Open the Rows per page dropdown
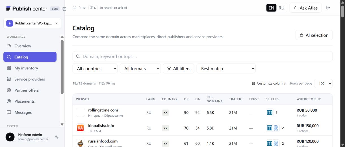Image resolution: width=345 pixels, height=147 pixels. click(x=323, y=83)
